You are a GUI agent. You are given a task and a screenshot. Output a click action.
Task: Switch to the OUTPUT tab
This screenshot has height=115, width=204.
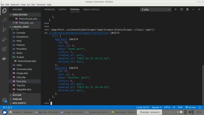click(x=62, y=10)
